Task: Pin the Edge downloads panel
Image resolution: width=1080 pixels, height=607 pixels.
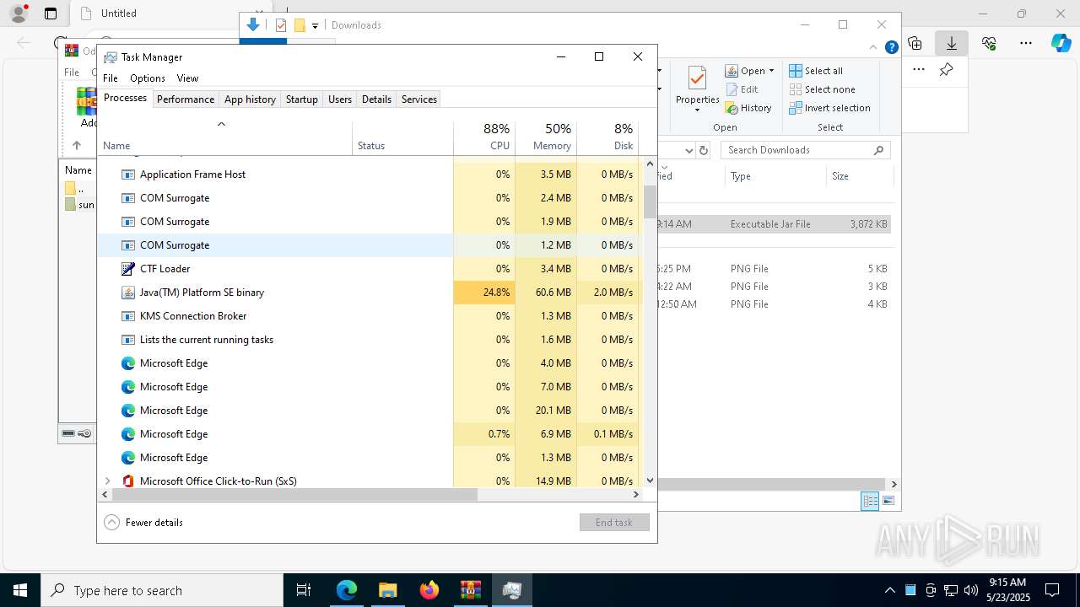Action: click(947, 70)
